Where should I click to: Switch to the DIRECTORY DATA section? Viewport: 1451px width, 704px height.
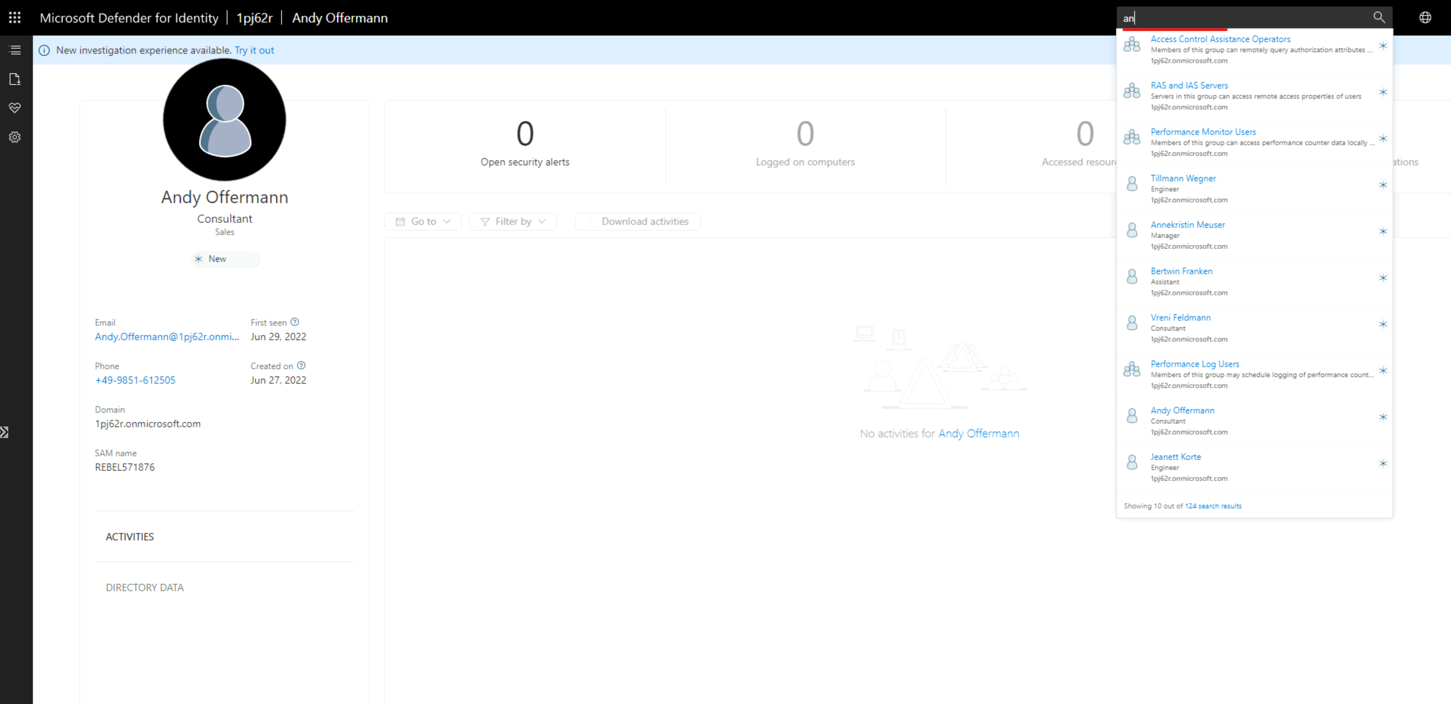(145, 587)
